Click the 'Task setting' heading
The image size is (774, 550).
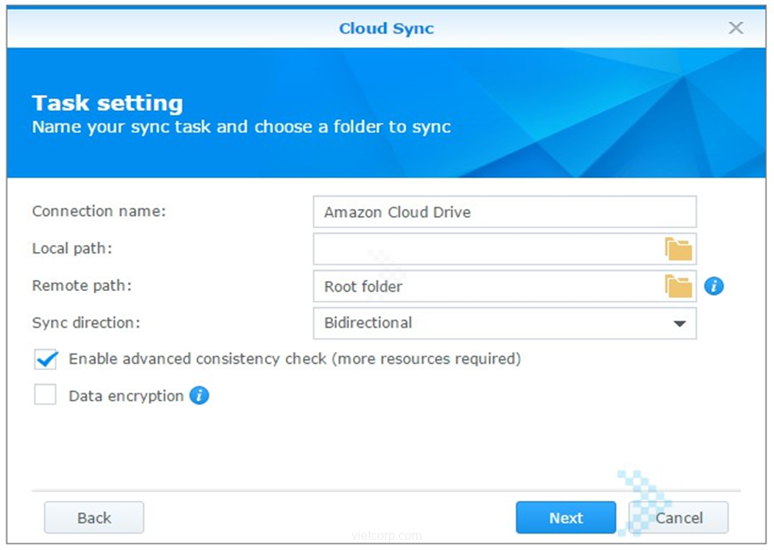click(107, 103)
